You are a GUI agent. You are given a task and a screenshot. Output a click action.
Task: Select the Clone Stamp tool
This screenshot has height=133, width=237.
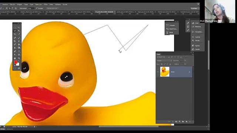15,41
